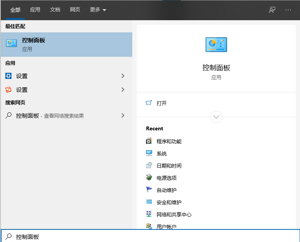This screenshot has height=242, width=300.
Task: Click the 安全和维护 icon in Recent
Action: (149, 202)
